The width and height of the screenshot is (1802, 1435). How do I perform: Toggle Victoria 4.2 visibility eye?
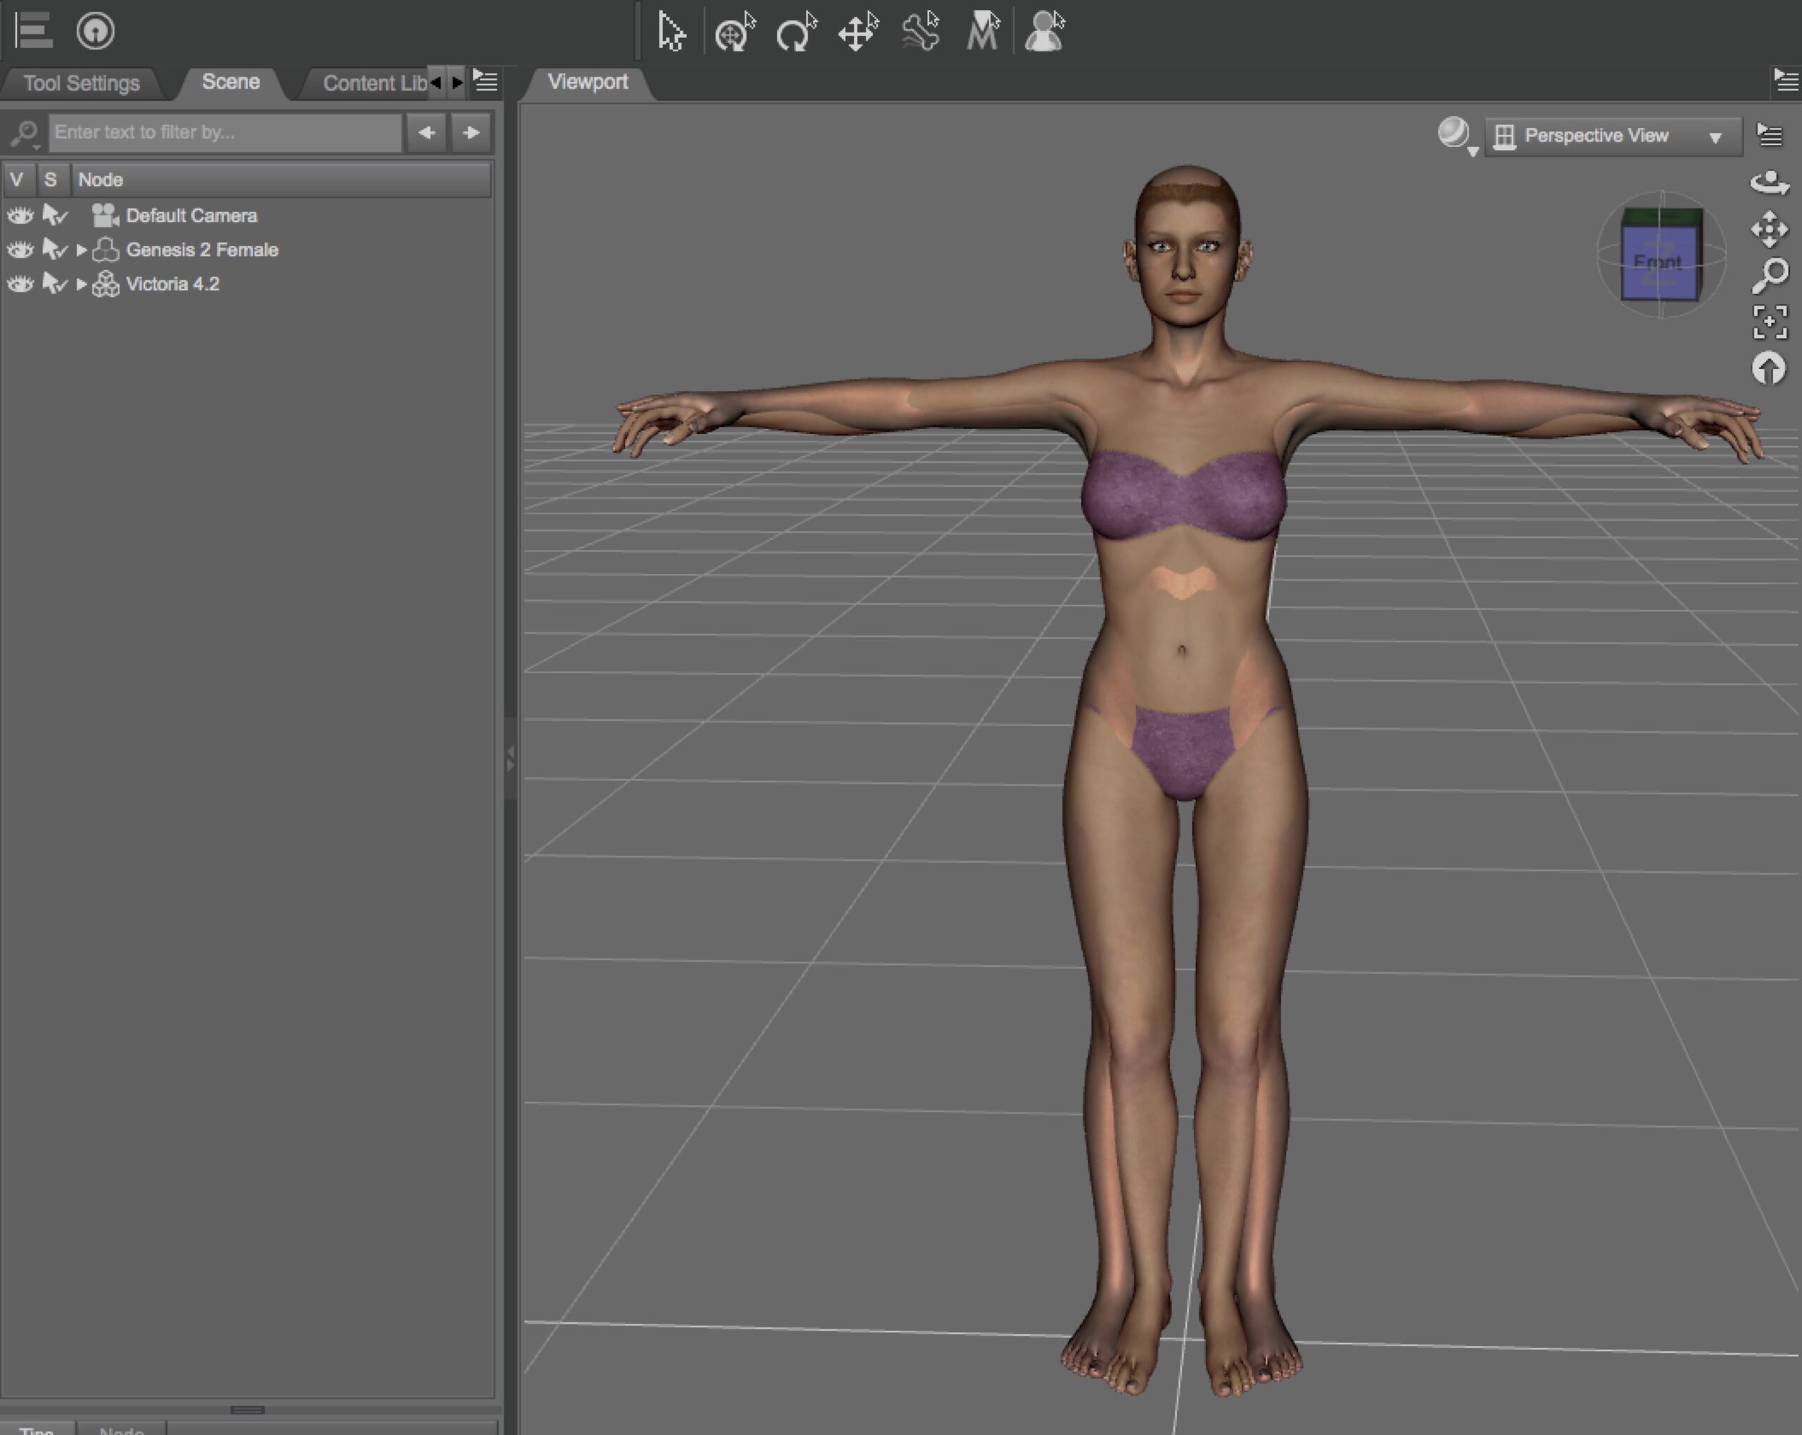20,284
